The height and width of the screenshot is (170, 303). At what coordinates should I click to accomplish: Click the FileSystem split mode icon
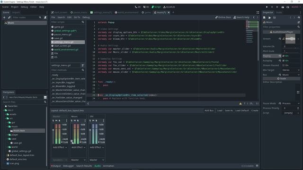45,97
